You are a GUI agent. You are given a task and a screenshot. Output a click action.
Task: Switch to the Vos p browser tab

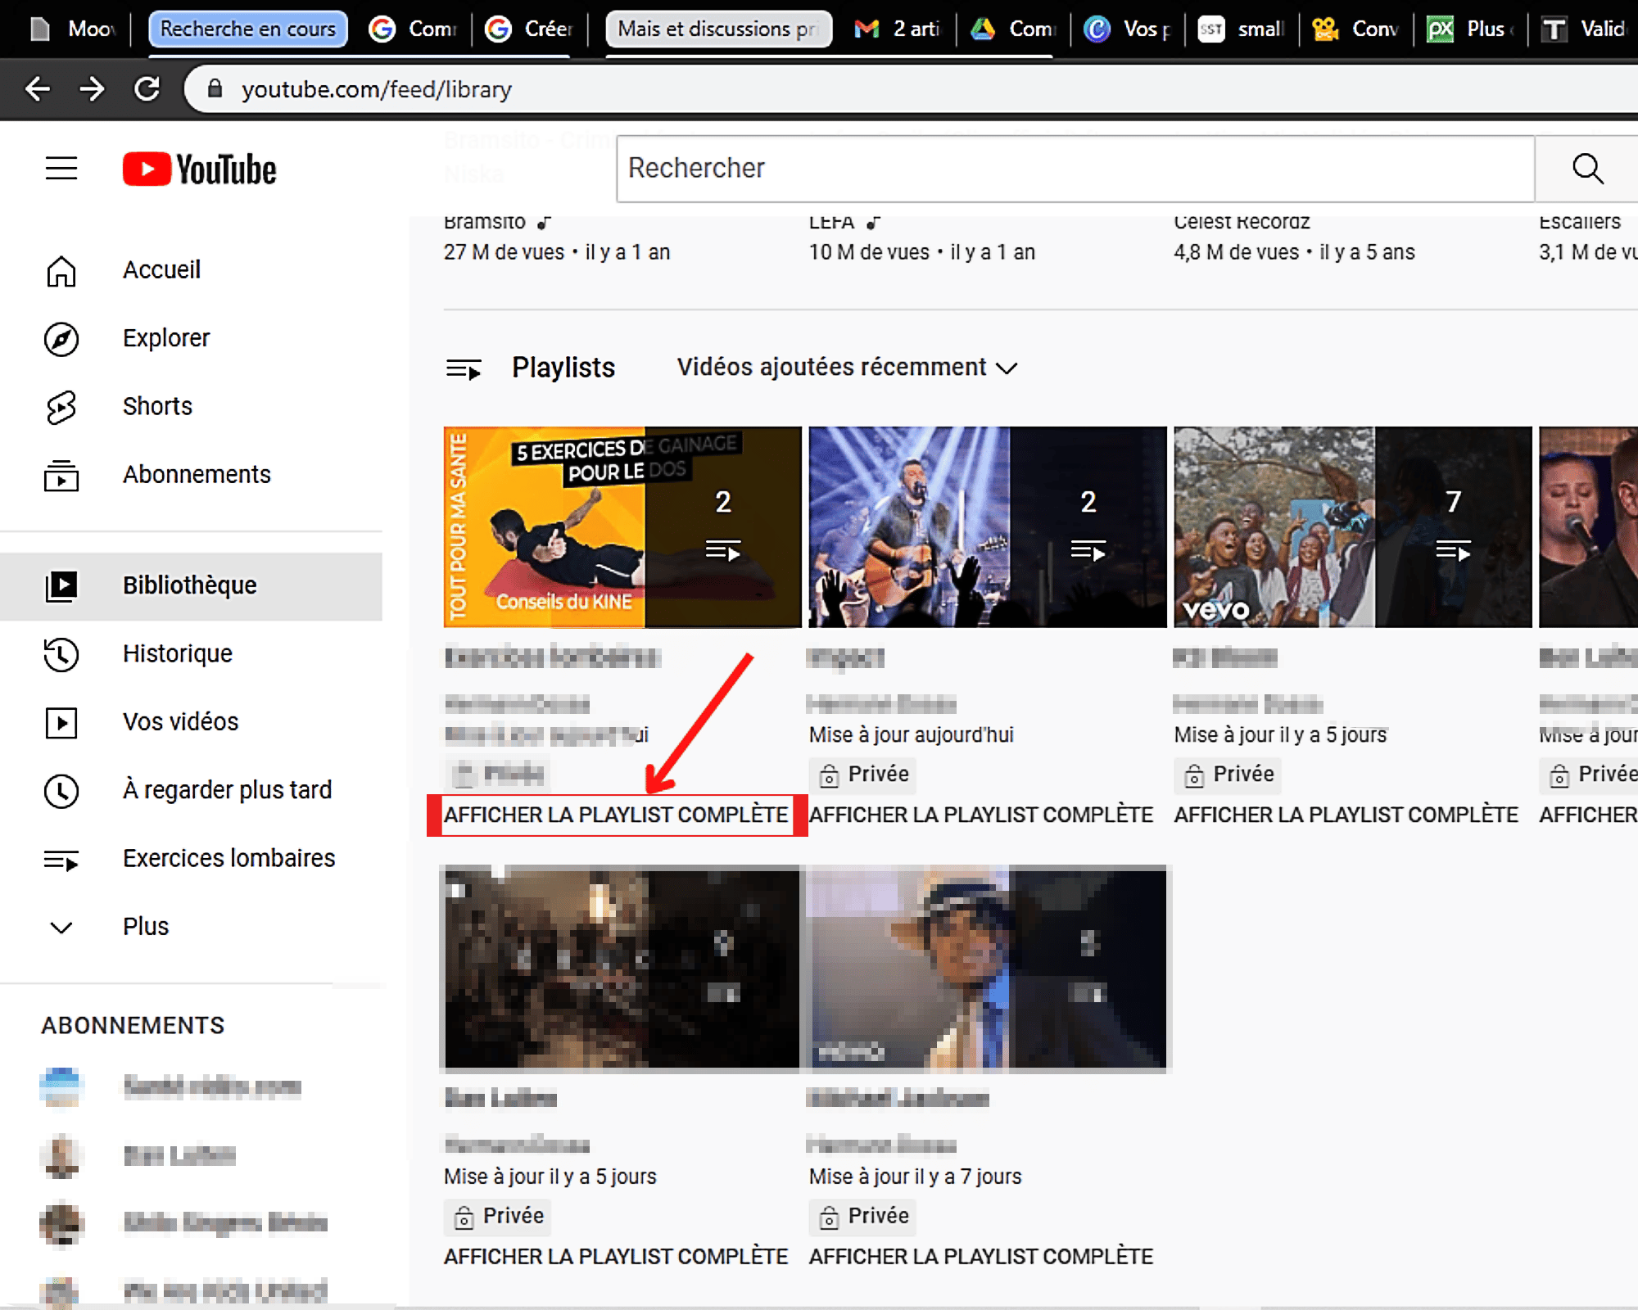click(x=1128, y=29)
